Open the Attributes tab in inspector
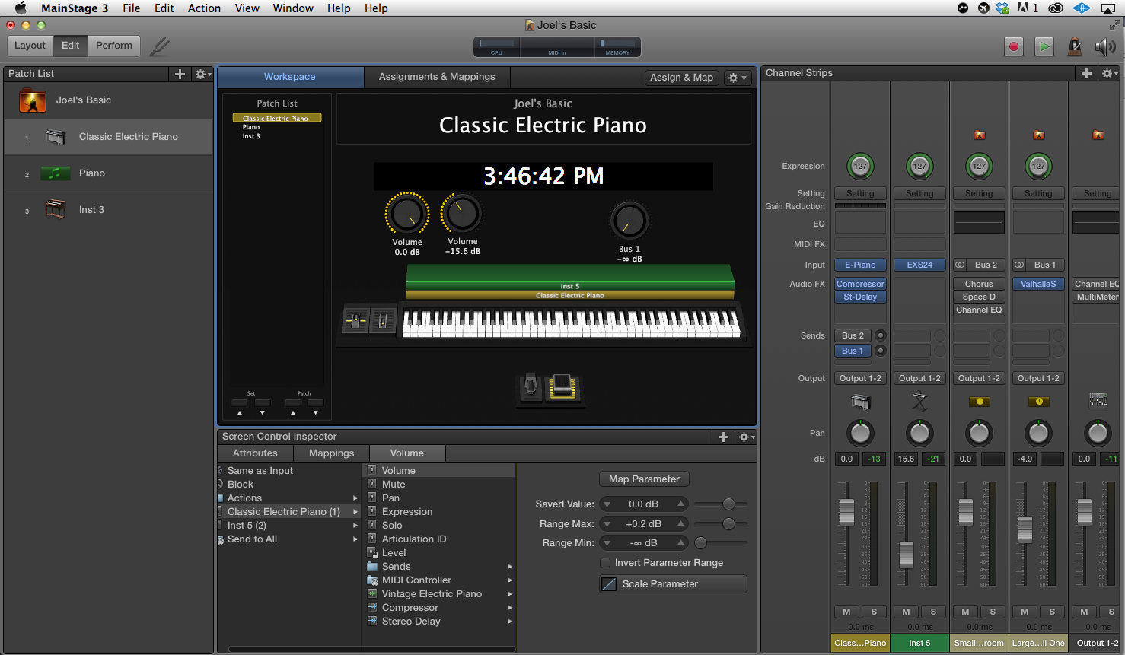This screenshot has height=655, width=1125. click(255, 453)
